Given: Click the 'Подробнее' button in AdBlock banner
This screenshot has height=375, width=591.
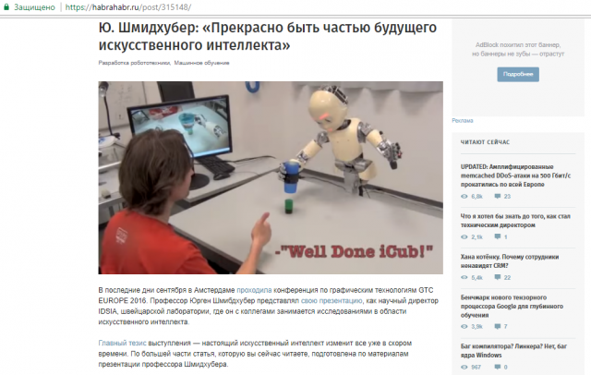Looking at the screenshot, I should pos(518,74).
